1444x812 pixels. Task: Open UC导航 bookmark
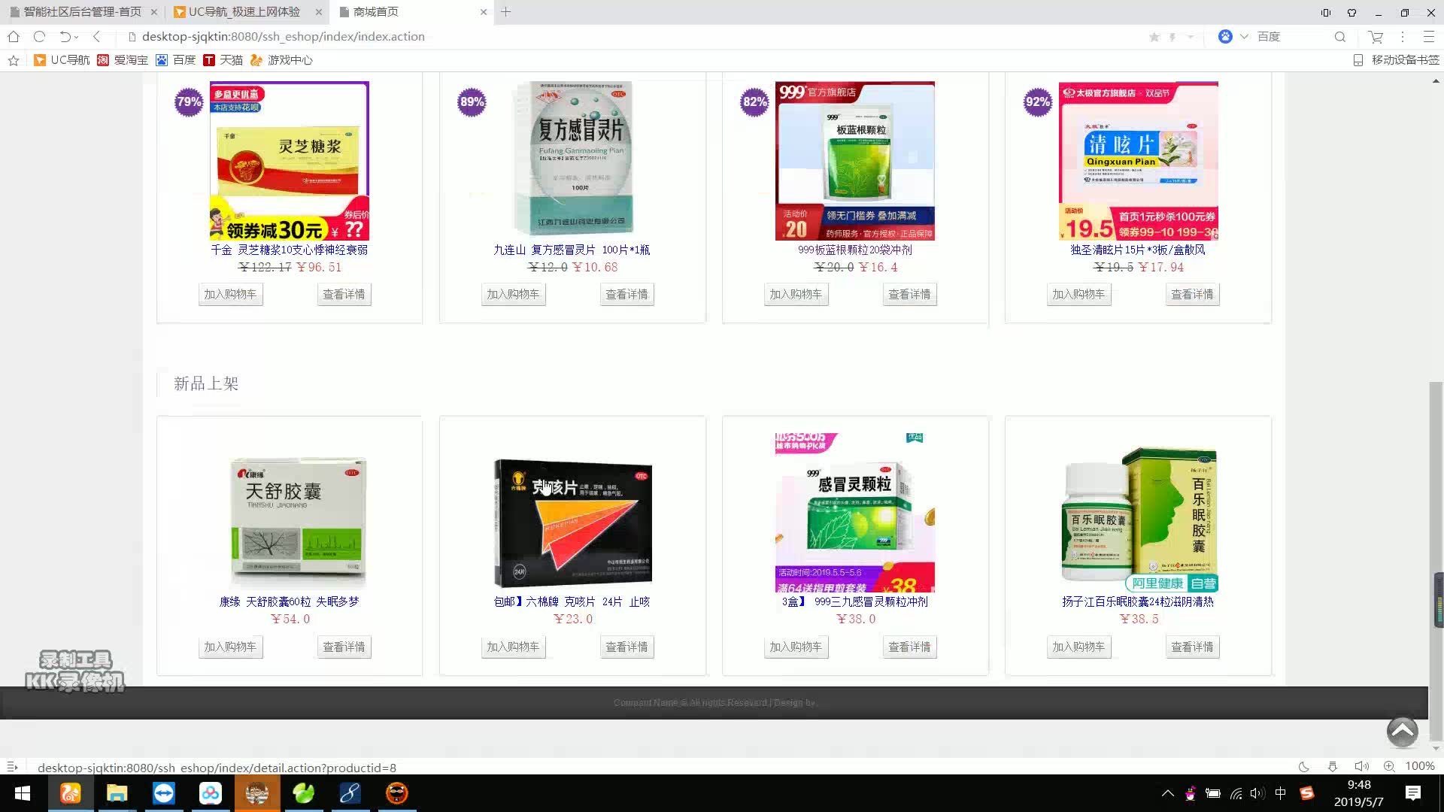pos(62,60)
